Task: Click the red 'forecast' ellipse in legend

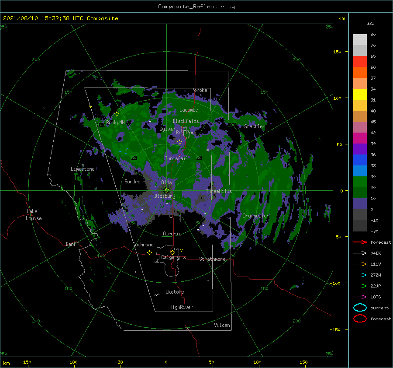Action: 360,319
